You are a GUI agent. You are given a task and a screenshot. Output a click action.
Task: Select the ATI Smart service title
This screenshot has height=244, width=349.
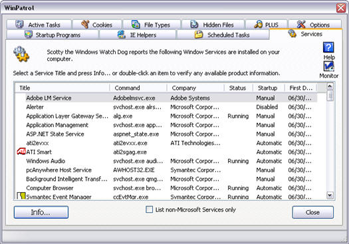39,152
